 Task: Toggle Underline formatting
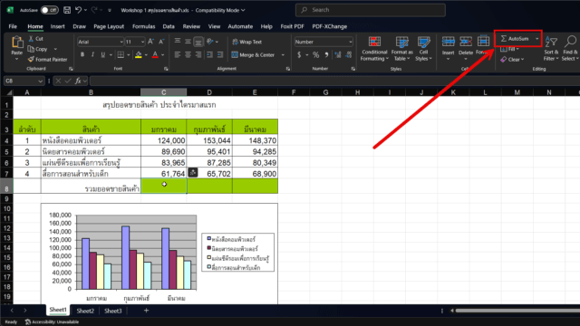102,54
